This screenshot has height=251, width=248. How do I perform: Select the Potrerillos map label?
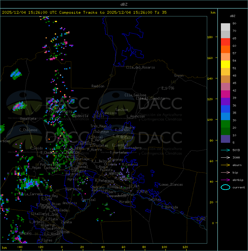(50, 165)
